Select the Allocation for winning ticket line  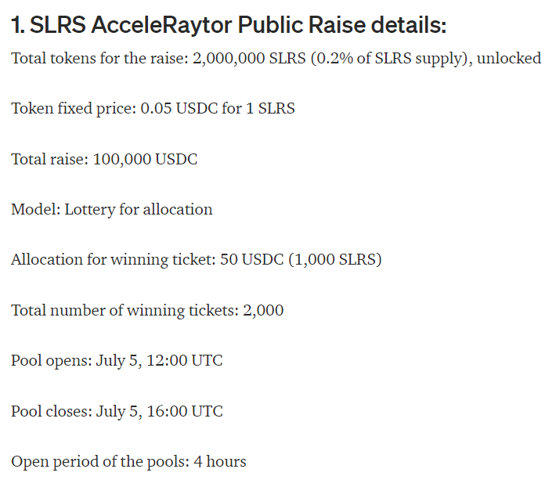(x=197, y=260)
